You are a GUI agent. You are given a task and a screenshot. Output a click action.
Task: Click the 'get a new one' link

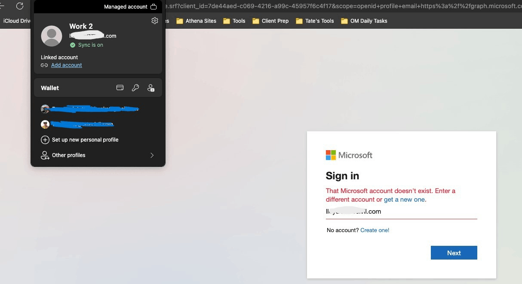pos(404,199)
